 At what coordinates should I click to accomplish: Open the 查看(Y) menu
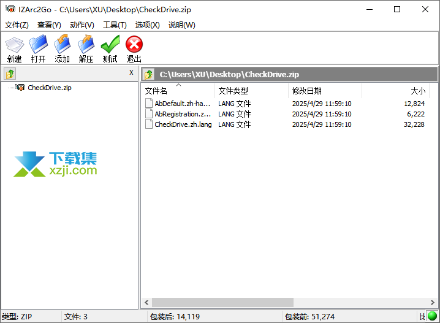click(49, 25)
